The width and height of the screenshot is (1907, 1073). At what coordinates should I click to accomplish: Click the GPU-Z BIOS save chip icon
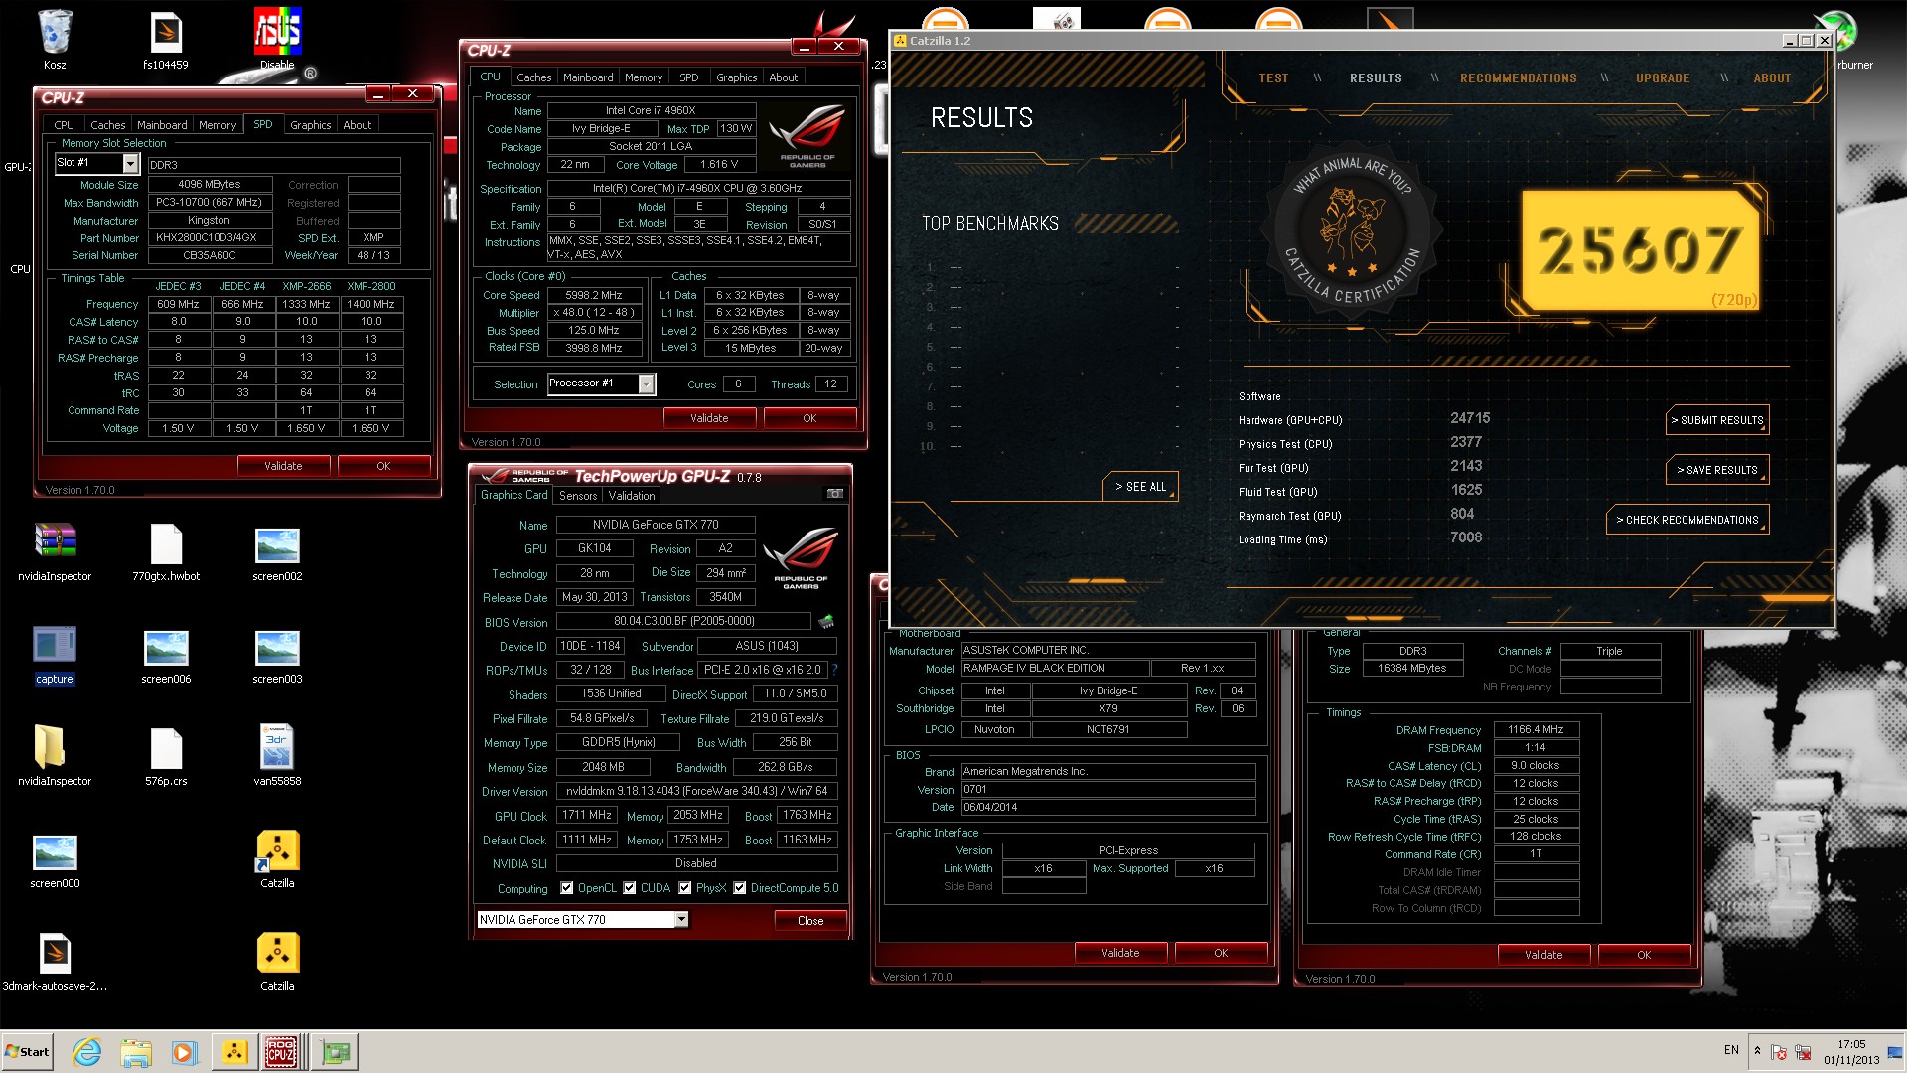tap(826, 622)
